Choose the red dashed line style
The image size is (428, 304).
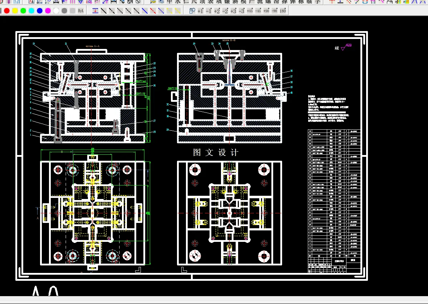[x=153, y=11]
